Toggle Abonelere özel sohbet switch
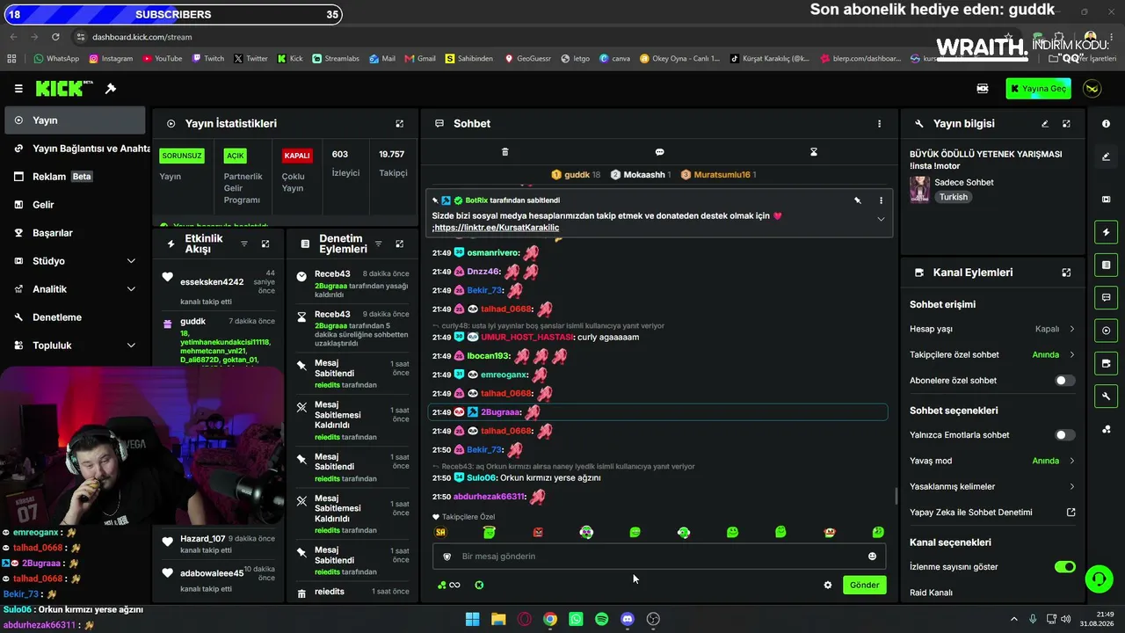Viewport: 1125px width, 633px height. (x=1064, y=381)
